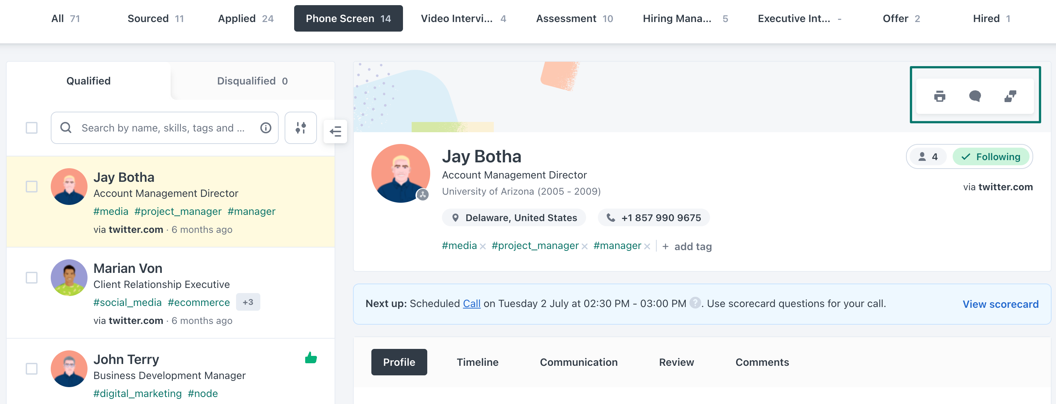
Task: Remove the #manager tag
Action: pos(647,246)
